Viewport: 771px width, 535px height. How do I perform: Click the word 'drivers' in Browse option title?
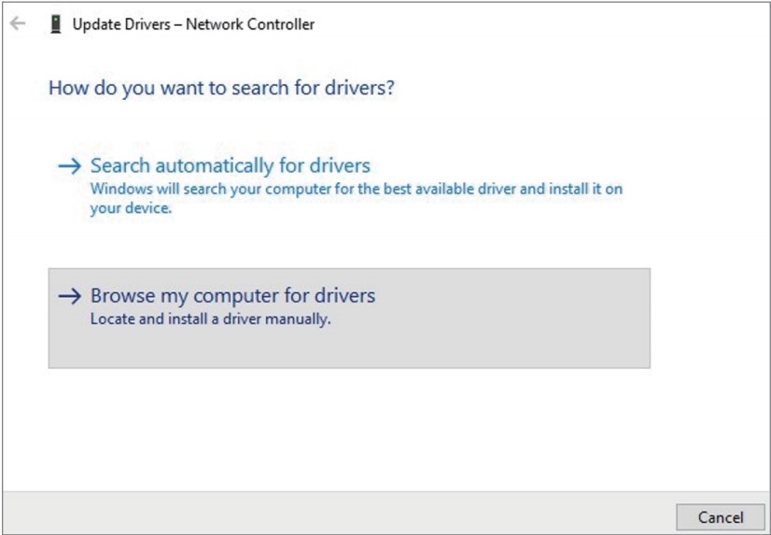coord(343,296)
